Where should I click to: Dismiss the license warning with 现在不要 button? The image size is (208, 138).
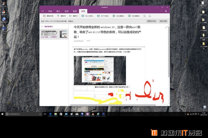pyautogui.click(x=163, y=21)
